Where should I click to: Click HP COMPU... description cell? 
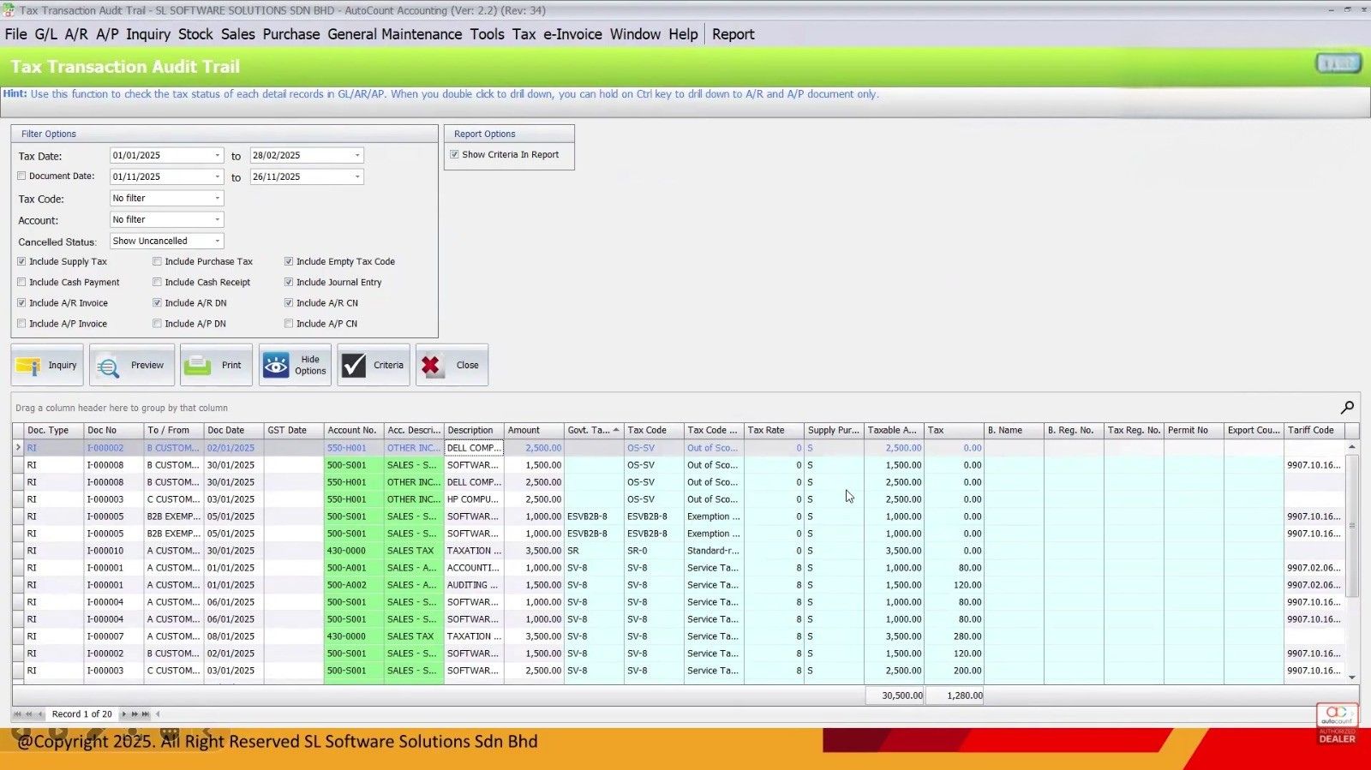coord(474,499)
